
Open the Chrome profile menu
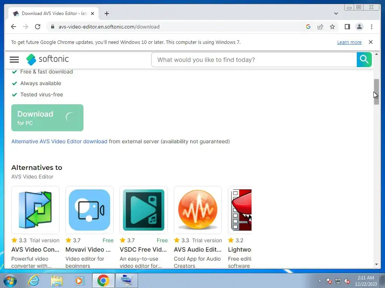click(x=359, y=27)
